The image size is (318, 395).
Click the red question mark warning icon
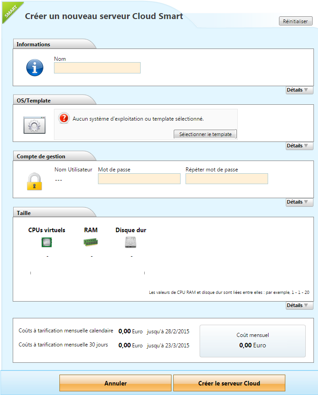point(64,118)
